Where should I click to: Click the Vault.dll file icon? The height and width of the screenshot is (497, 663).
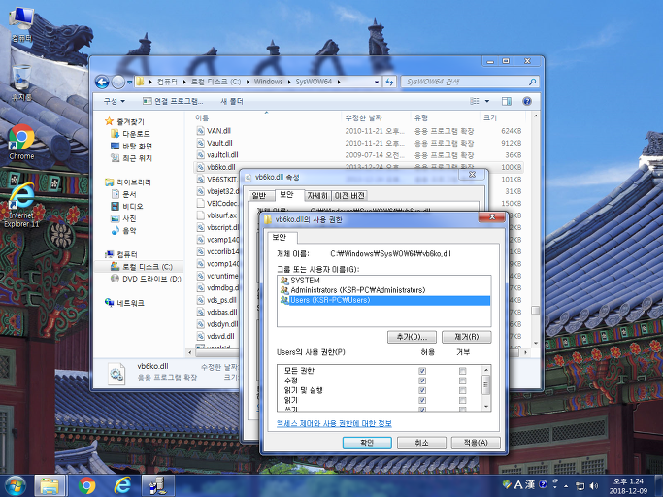[200, 143]
